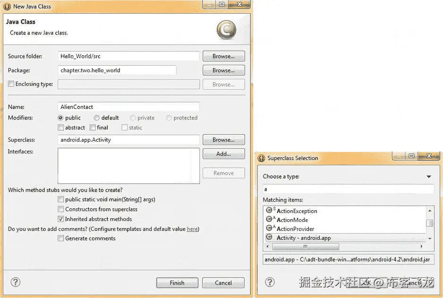The image size is (443, 298).
Task: Enable public static void main stub
Action: coord(61,199)
